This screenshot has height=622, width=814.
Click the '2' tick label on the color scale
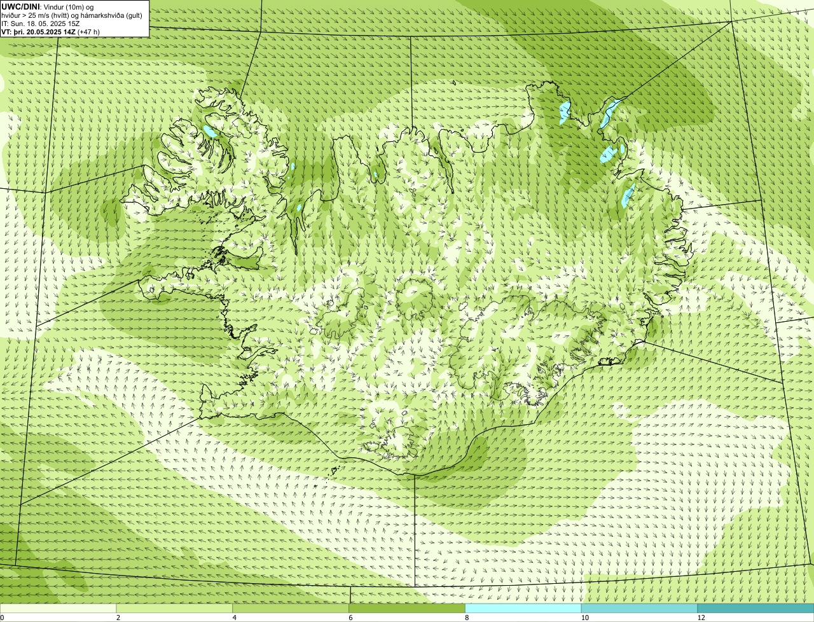point(118,618)
